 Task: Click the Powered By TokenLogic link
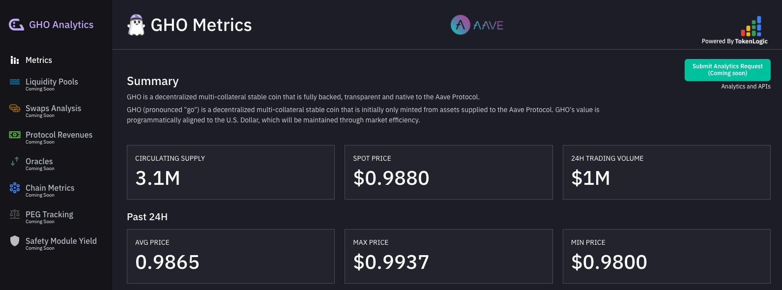pyautogui.click(x=735, y=41)
